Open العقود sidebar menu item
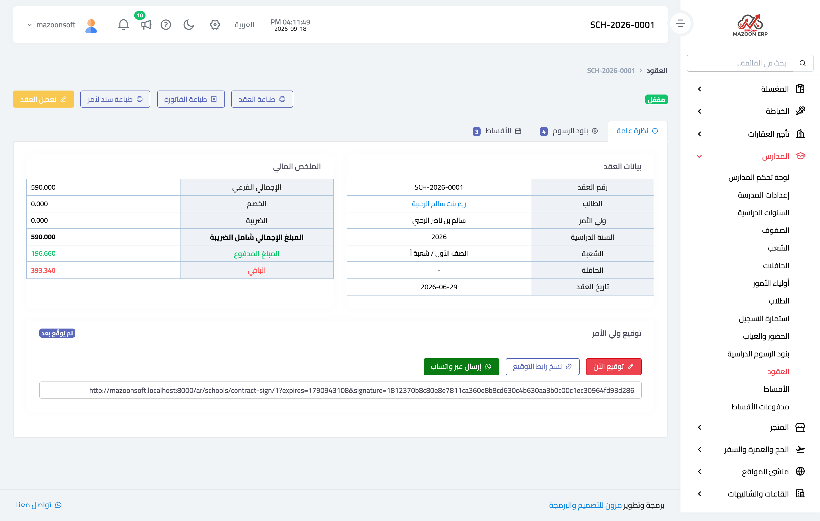 point(778,372)
